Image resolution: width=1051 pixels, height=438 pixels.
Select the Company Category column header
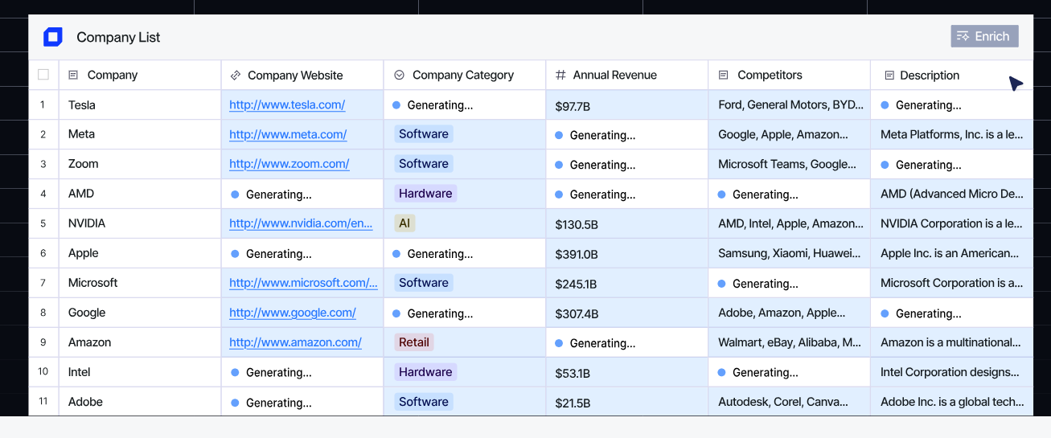tap(465, 75)
